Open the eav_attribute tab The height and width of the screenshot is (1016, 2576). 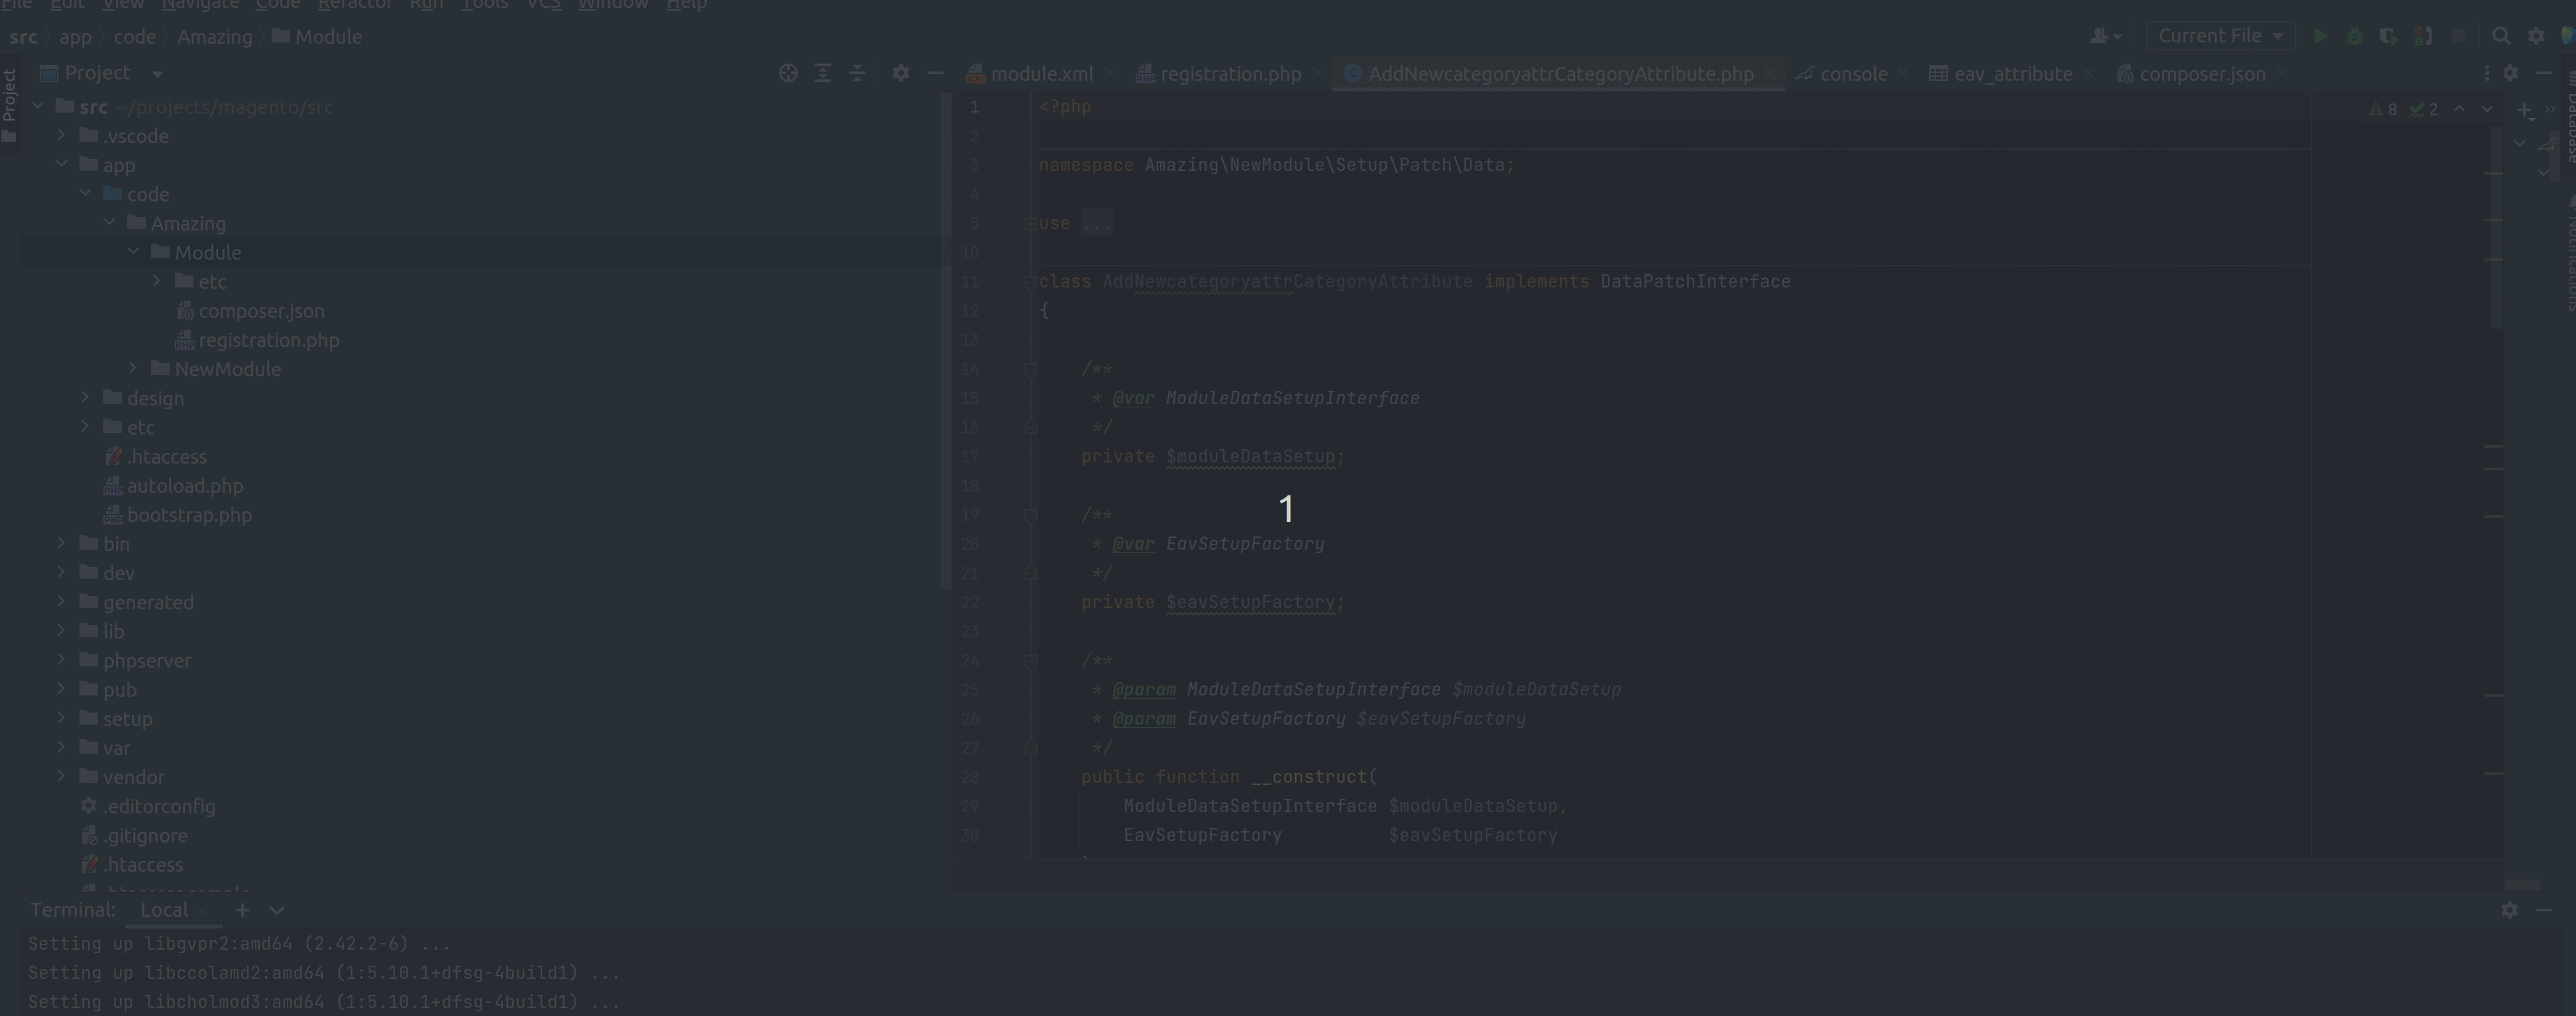click(x=2012, y=74)
